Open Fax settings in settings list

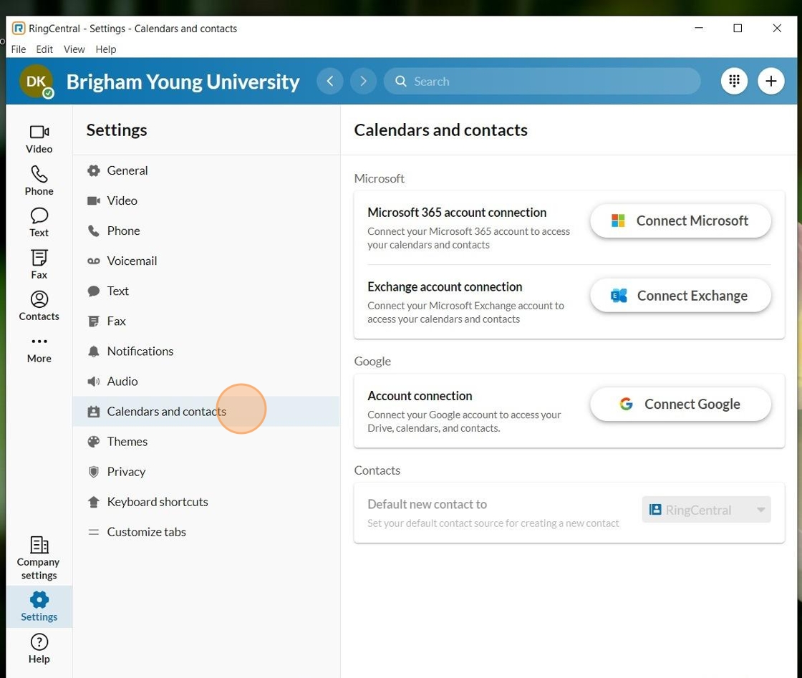pyautogui.click(x=206, y=321)
